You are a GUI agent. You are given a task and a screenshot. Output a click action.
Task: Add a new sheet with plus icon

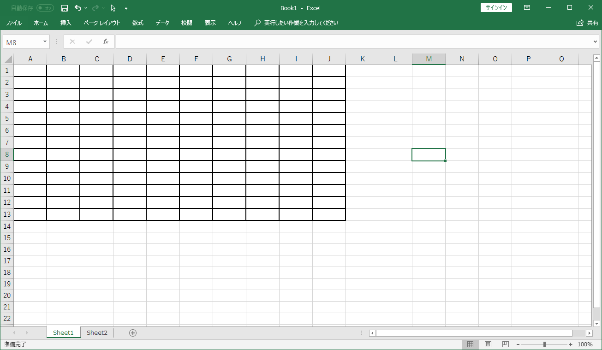pos(133,333)
